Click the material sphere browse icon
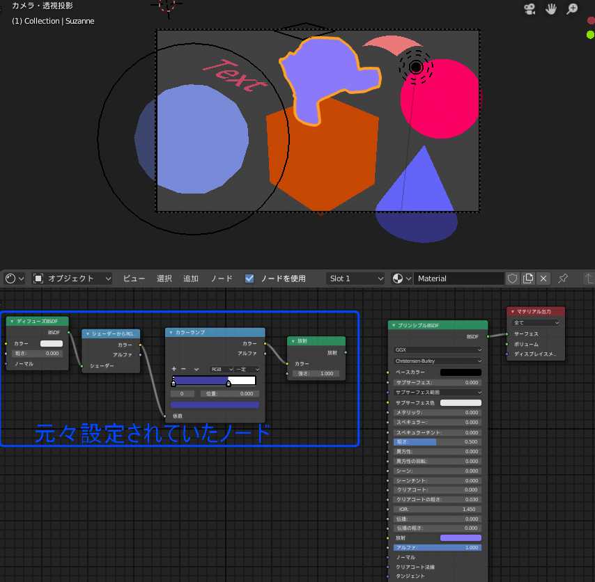 click(401, 278)
